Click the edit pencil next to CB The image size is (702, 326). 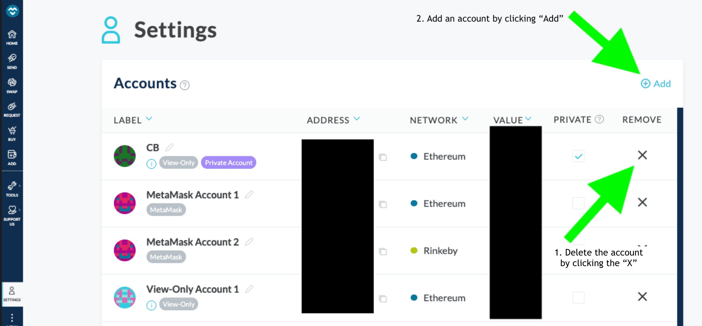169,147
